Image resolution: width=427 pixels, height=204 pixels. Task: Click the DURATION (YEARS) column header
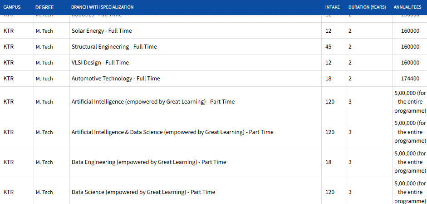point(367,7)
